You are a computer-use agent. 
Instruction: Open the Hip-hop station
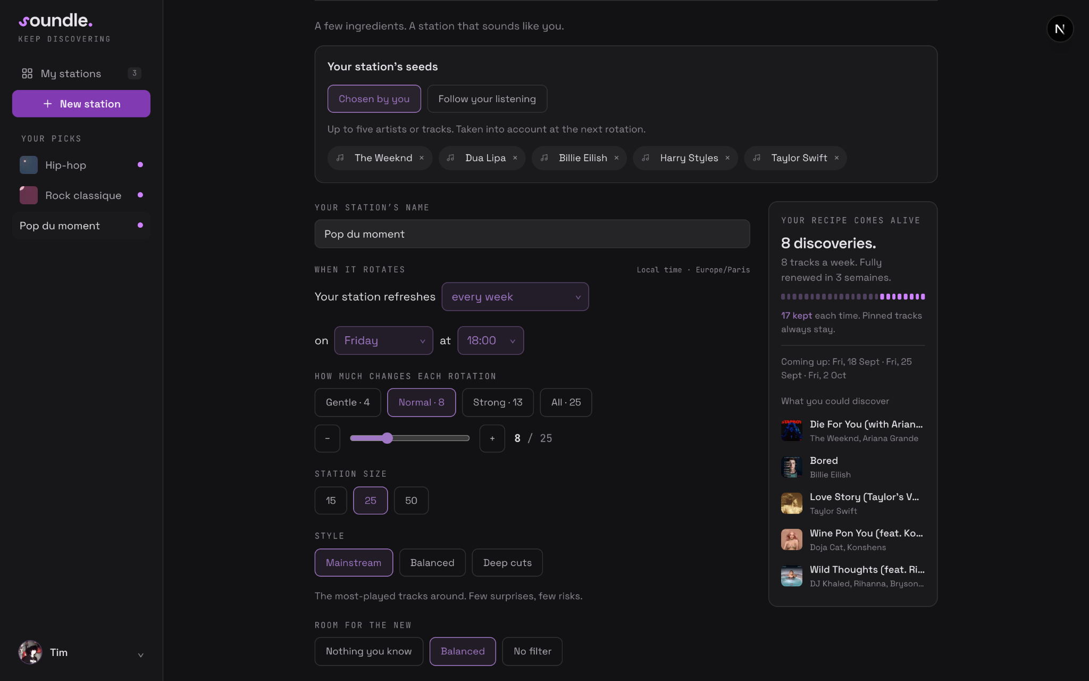[81, 165]
